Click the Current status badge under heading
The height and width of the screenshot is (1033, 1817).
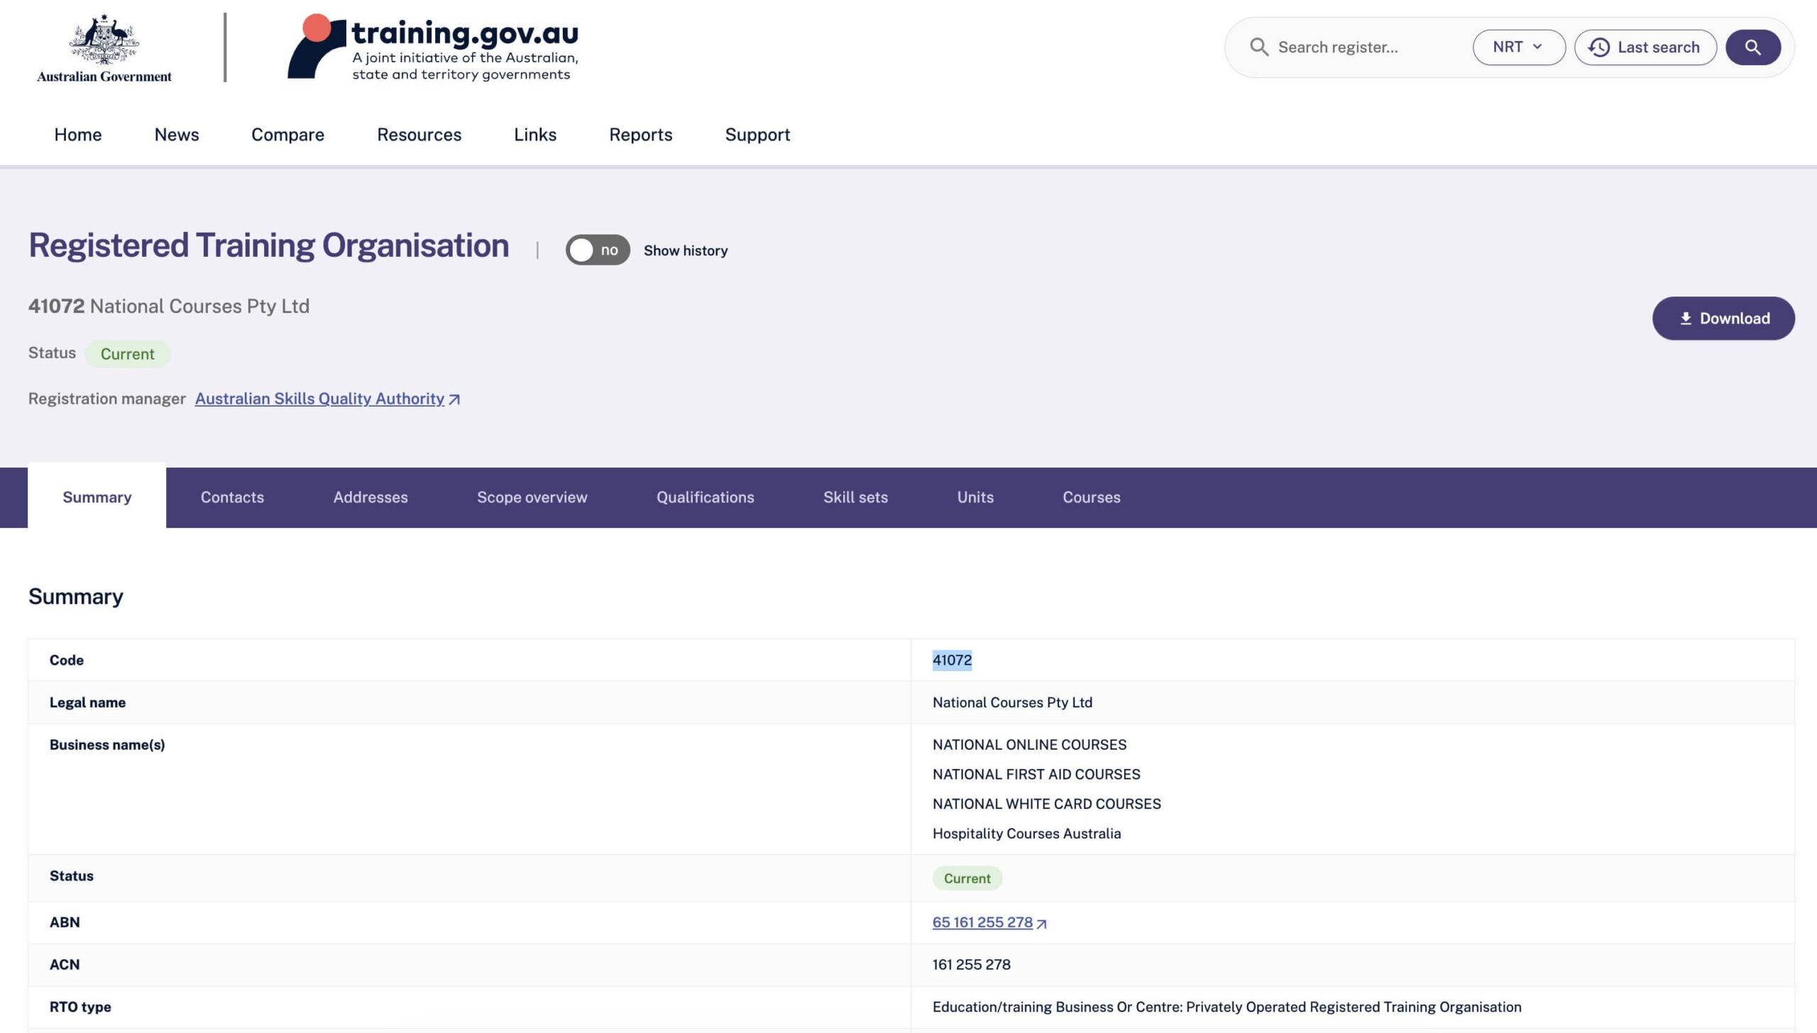tap(128, 354)
